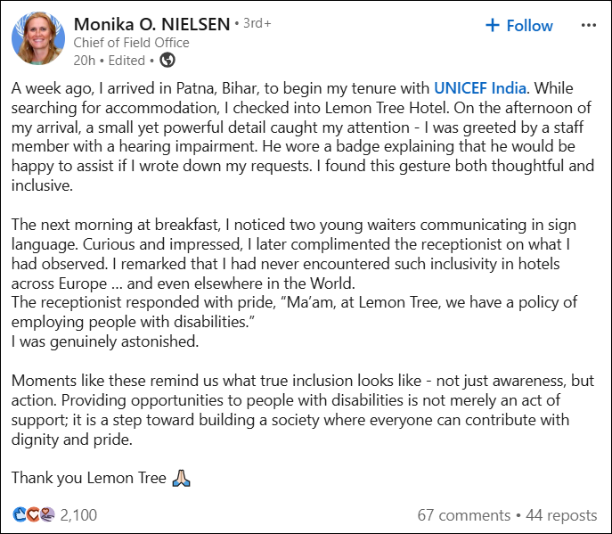This screenshot has width=612, height=534.
Task: Click the Edited label on the post
Action: pyautogui.click(x=126, y=61)
